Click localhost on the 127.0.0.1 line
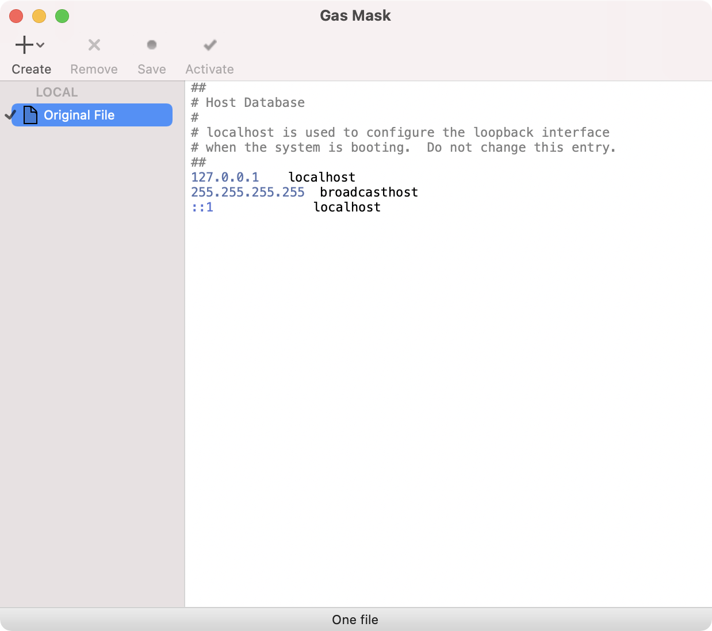 (322, 177)
